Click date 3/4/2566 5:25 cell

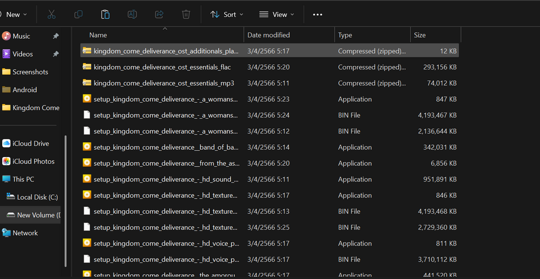click(268, 227)
